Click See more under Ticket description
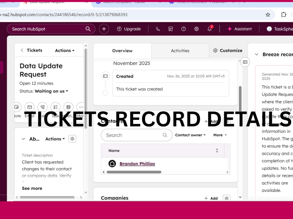 click(x=32, y=188)
